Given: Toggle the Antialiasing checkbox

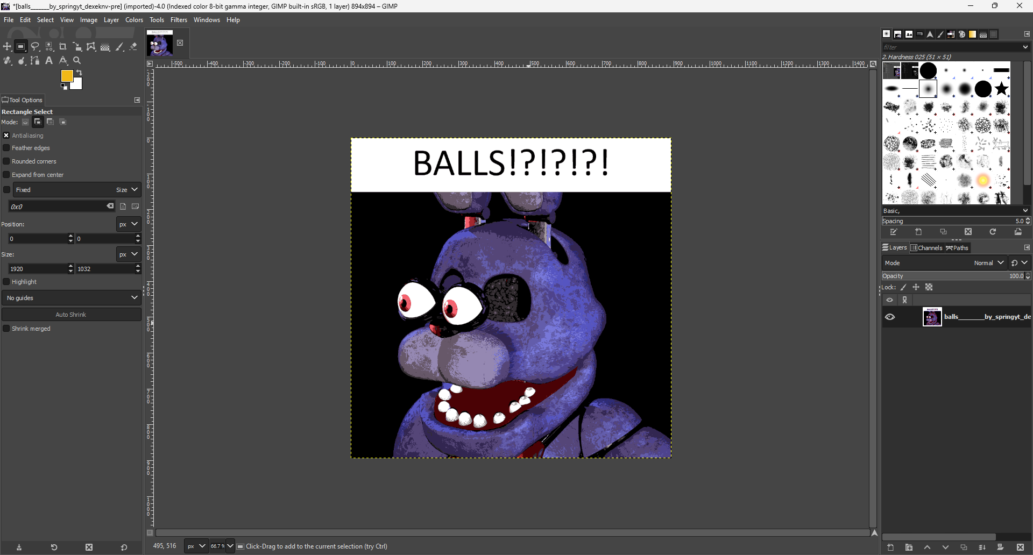Looking at the screenshot, I should pyautogui.click(x=6, y=136).
